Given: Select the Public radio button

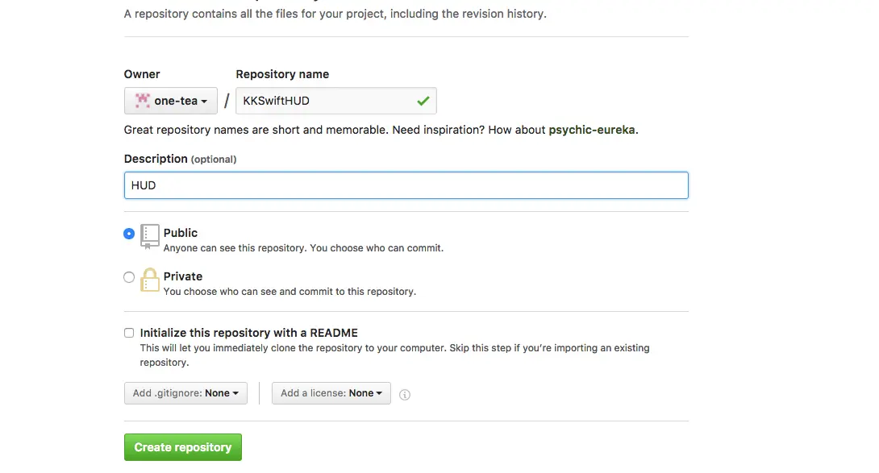Looking at the screenshot, I should point(129,234).
